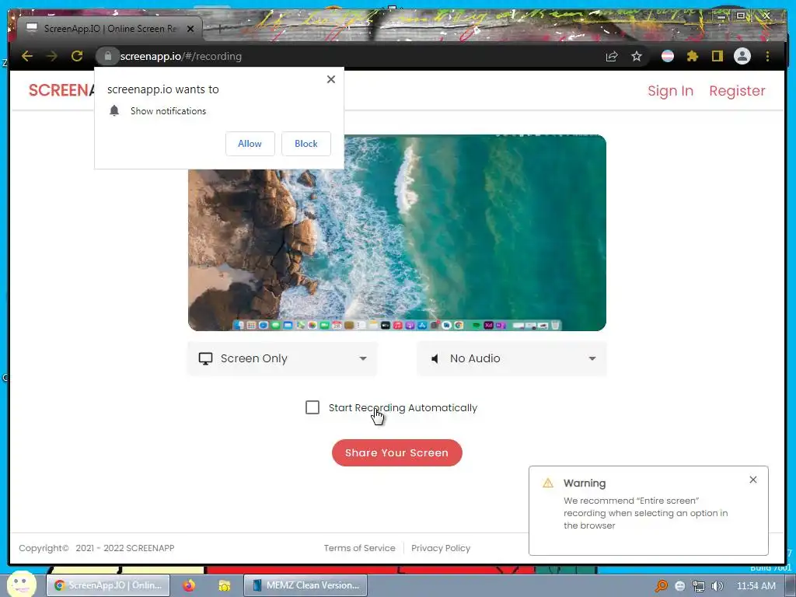Open the network tray icon
The image size is (796, 597).
click(x=699, y=586)
